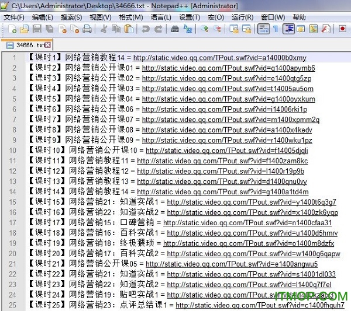Click the Open file folder icon
Image resolution: width=351 pixels, height=311 pixels.
click(25, 29)
